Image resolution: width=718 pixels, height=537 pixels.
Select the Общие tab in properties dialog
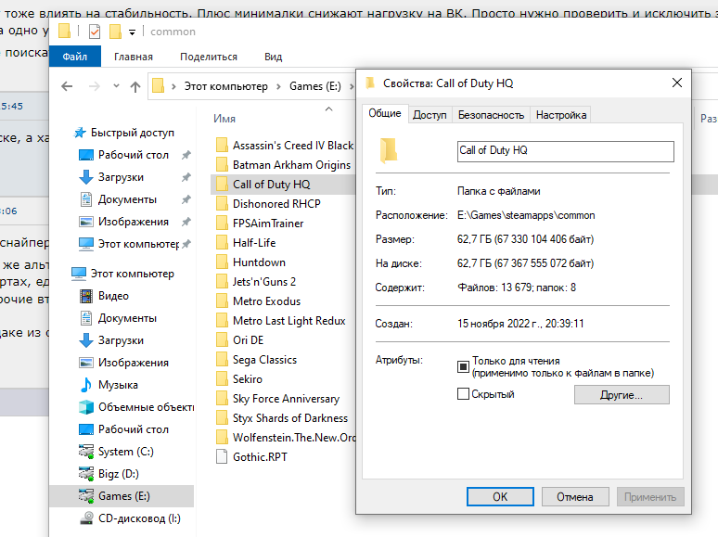[x=385, y=113]
